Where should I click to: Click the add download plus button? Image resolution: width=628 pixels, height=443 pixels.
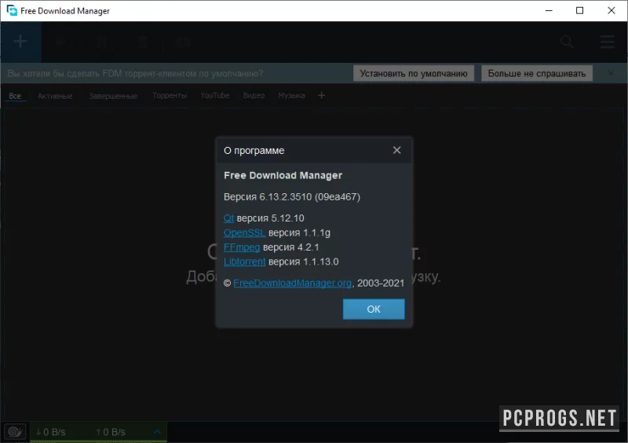20,42
